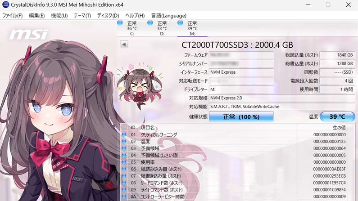Click status orb for row 01 クリティカルワーニング

124,134
